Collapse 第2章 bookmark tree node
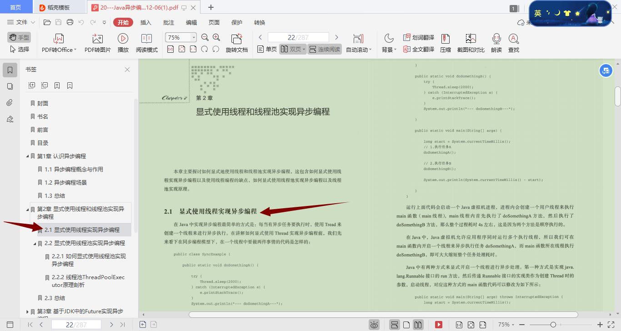The image size is (621, 331). pos(28,210)
